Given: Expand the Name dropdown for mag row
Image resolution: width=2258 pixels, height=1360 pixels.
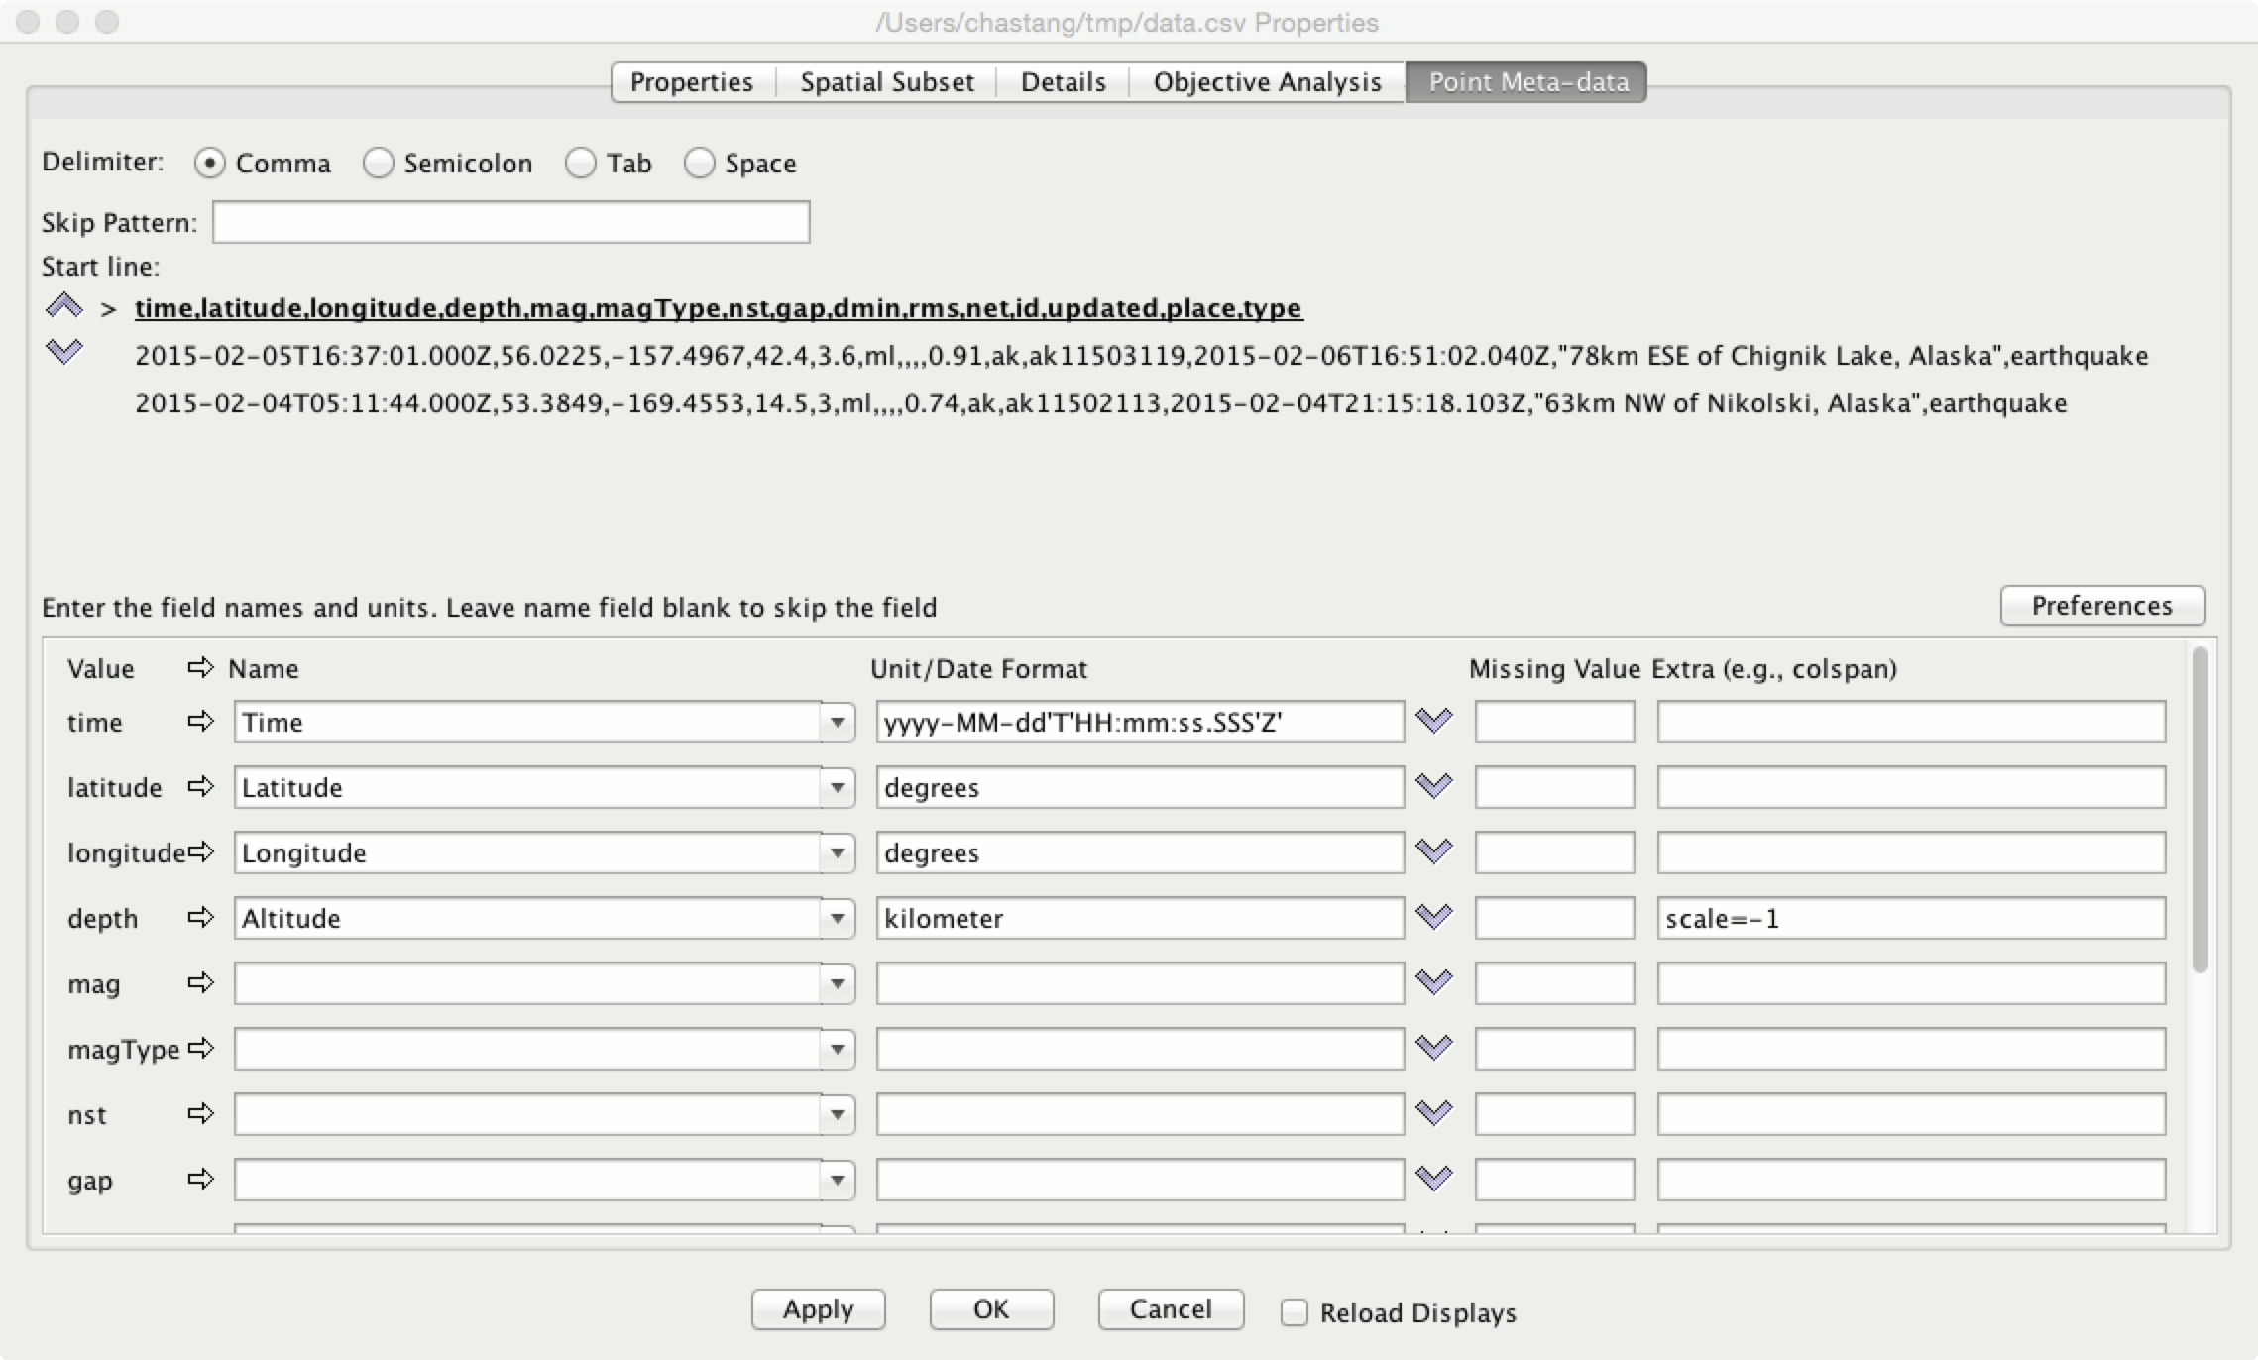Looking at the screenshot, I should (838, 984).
